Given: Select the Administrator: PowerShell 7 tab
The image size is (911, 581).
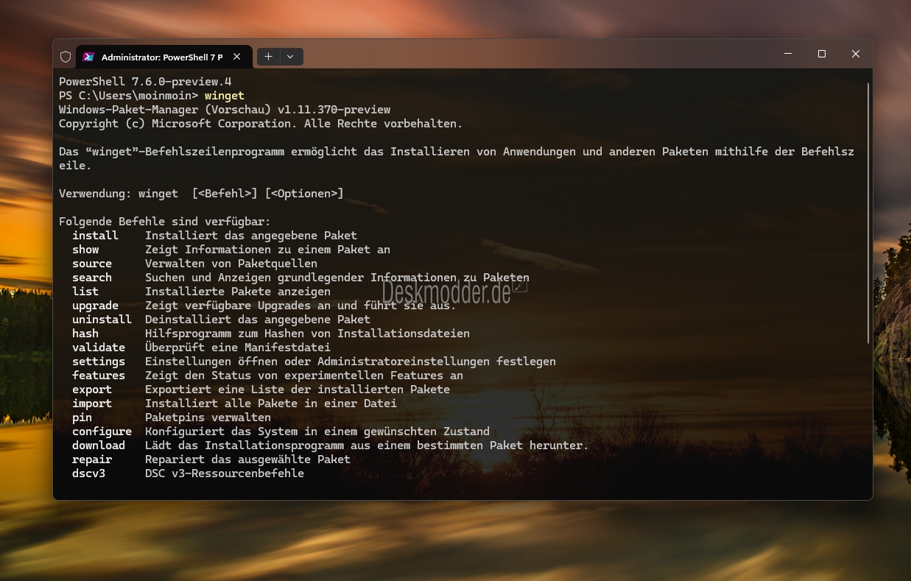Looking at the screenshot, I should pyautogui.click(x=163, y=57).
